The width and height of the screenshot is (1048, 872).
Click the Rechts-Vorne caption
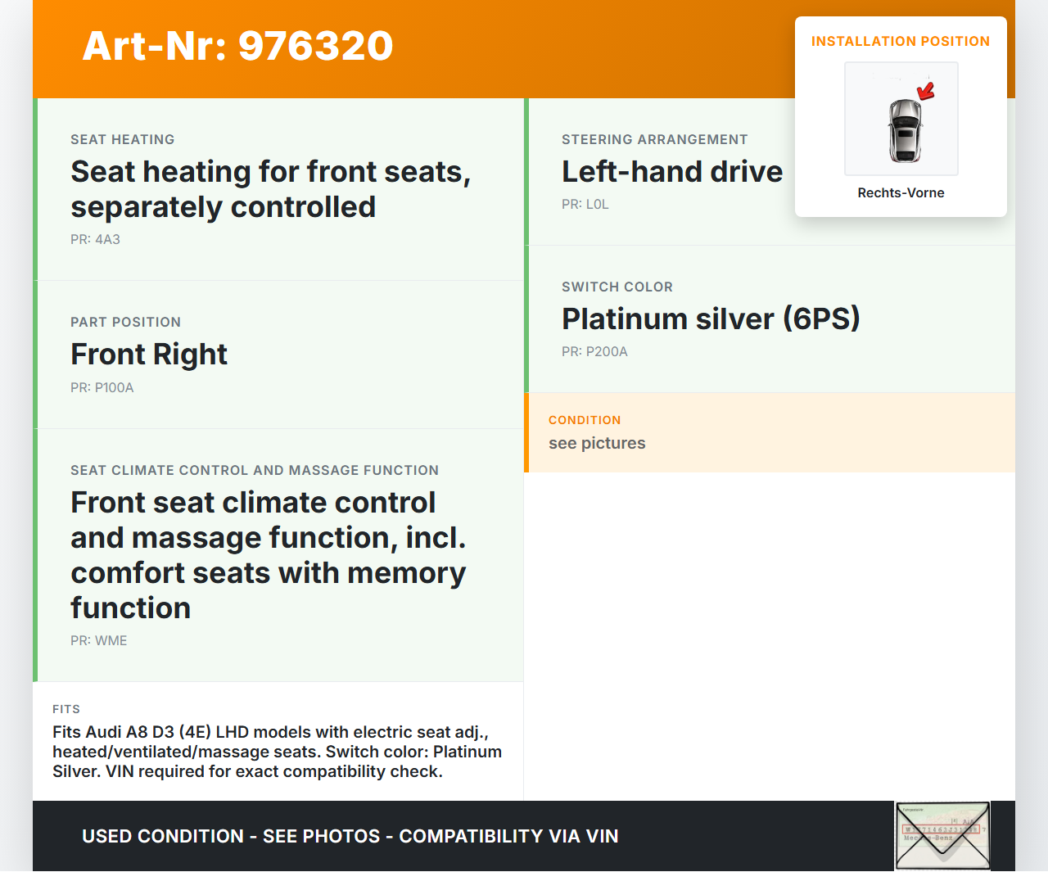pyautogui.click(x=901, y=193)
